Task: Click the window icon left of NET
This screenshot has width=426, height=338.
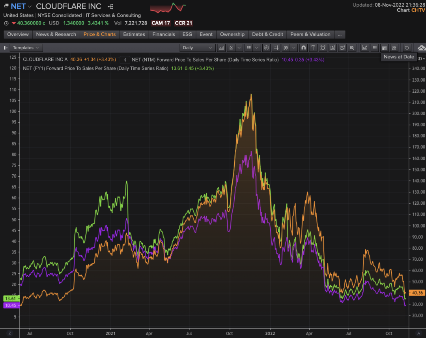Action: [6, 6]
